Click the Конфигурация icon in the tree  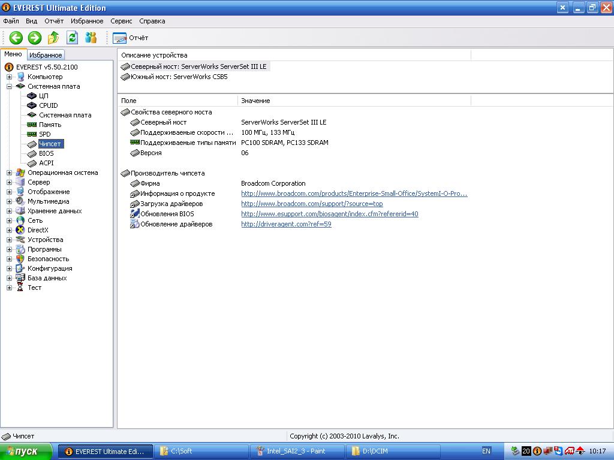[x=20, y=268]
